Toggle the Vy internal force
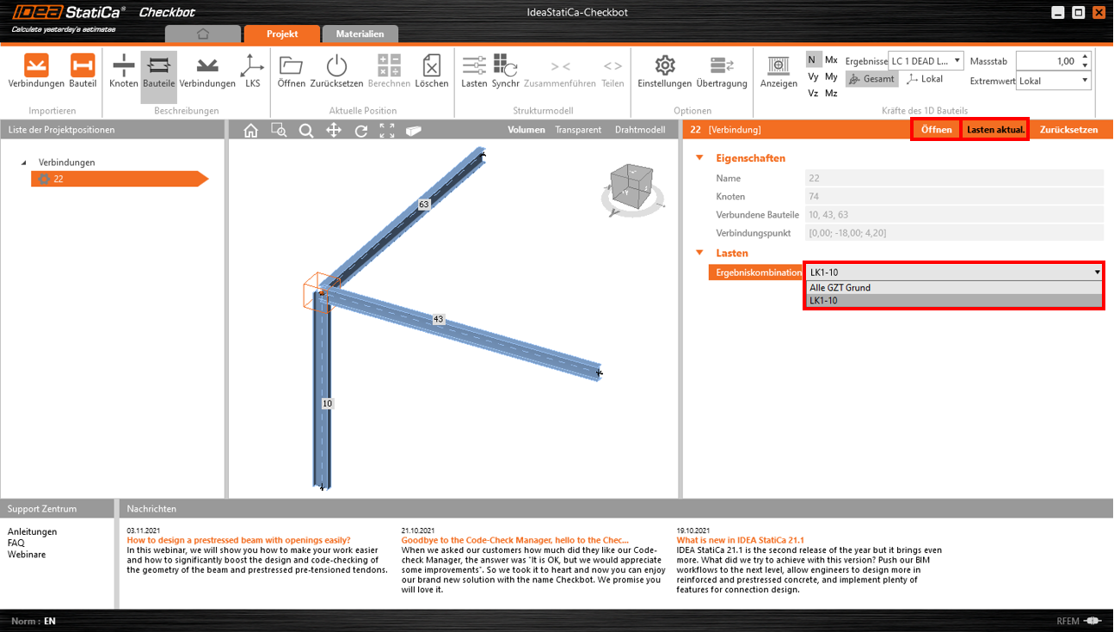1114x632 pixels. (x=813, y=77)
